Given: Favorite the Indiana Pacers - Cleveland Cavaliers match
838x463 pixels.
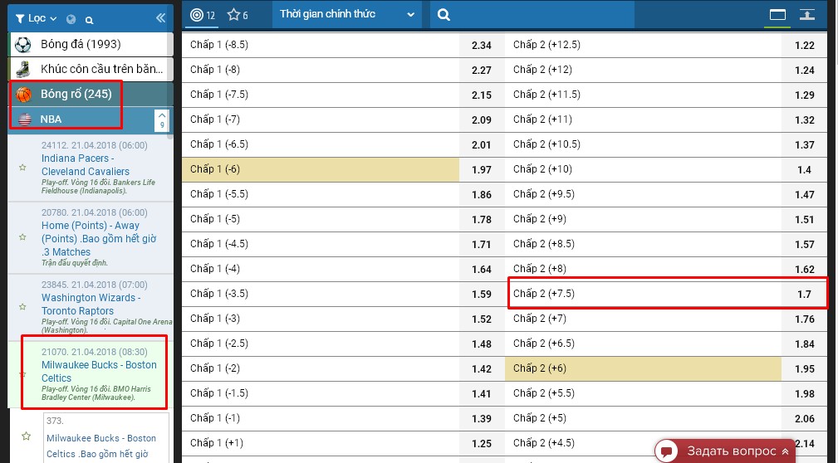Looking at the screenshot, I should (x=22, y=168).
